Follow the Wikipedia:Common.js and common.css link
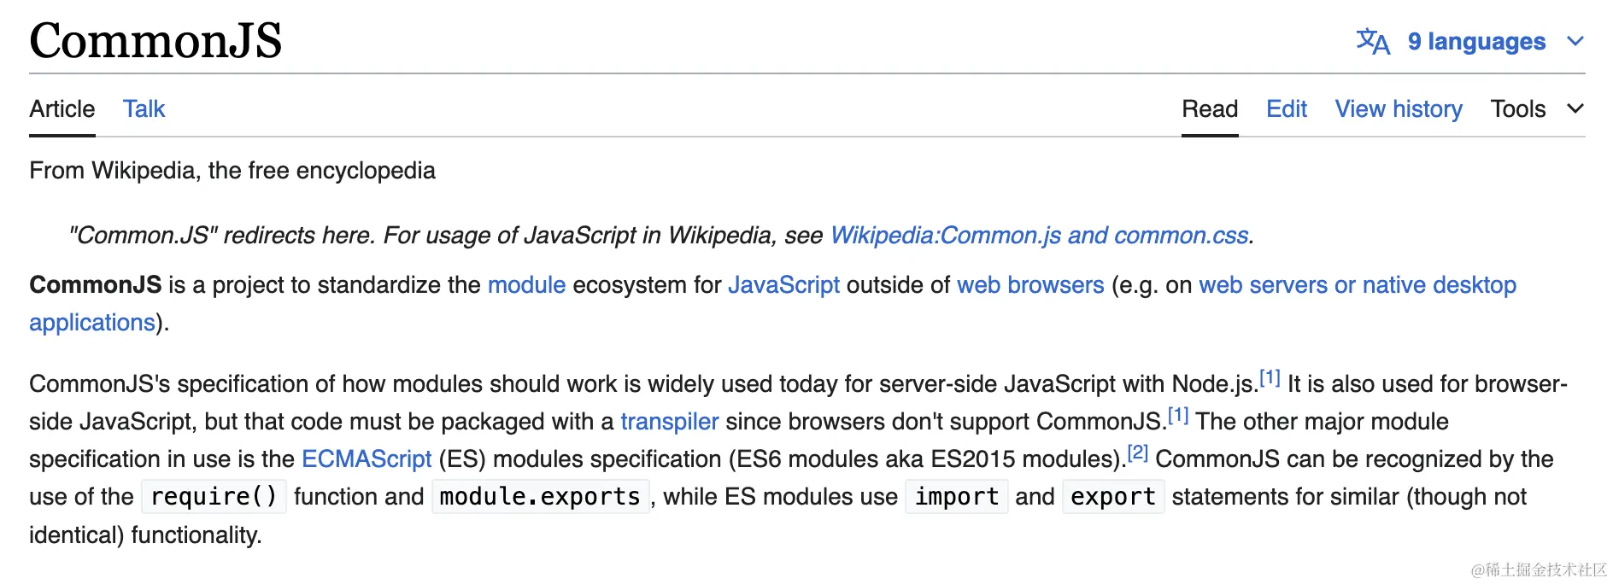Image resolution: width=1613 pixels, height=584 pixels. (x=1039, y=235)
